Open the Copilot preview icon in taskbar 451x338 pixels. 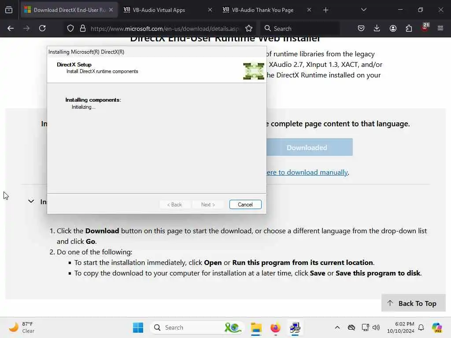click(437, 327)
